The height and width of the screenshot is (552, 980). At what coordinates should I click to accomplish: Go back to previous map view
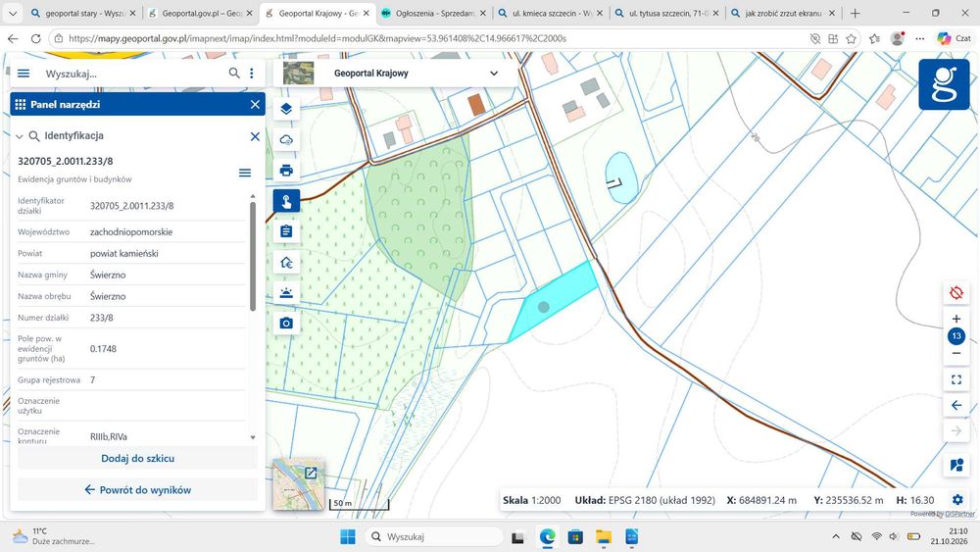pyautogui.click(x=955, y=405)
